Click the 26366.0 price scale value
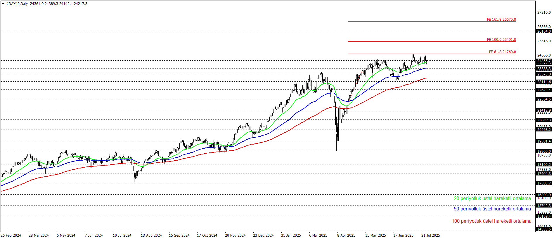Viewport: 554px width, 239px height. pyautogui.click(x=544, y=27)
